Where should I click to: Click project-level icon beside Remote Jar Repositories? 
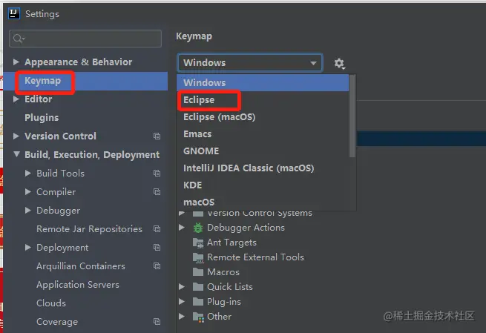point(157,229)
